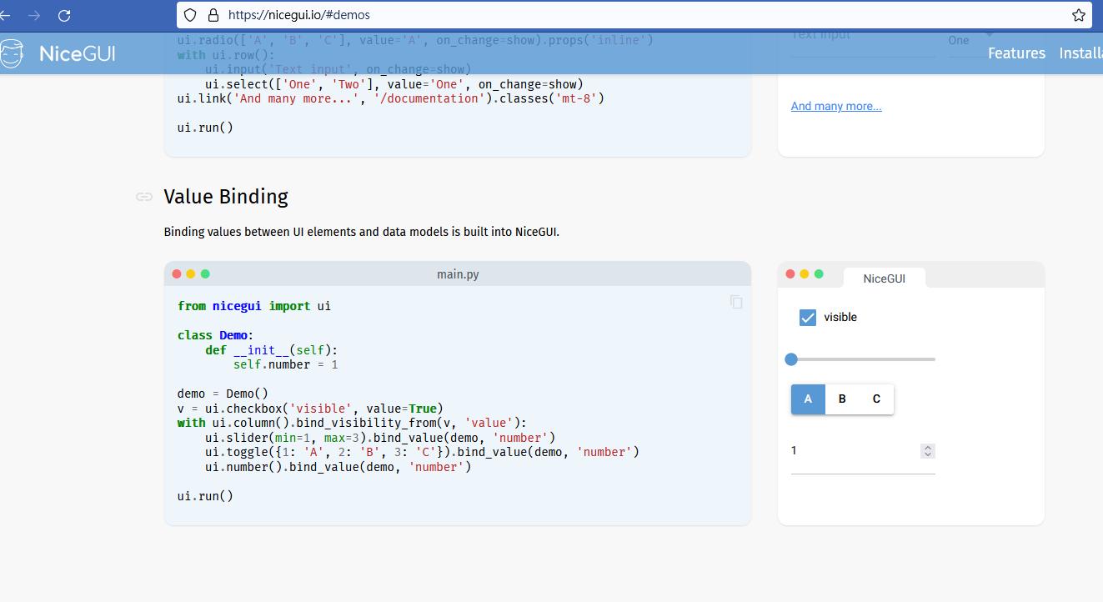Open Value Binding anchor link icon

[144, 197]
